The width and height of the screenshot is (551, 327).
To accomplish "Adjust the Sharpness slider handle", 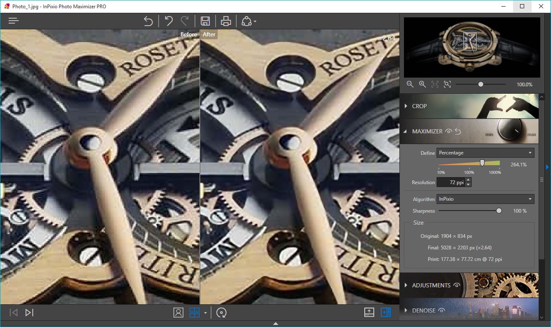I will coord(499,211).
